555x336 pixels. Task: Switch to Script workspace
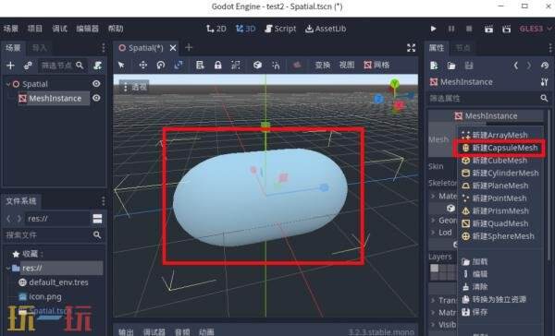(x=280, y=29)
